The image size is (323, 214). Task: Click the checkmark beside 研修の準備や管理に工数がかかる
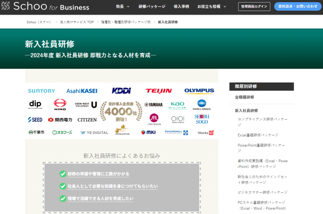pyautogui.click(x=63, y=174)
